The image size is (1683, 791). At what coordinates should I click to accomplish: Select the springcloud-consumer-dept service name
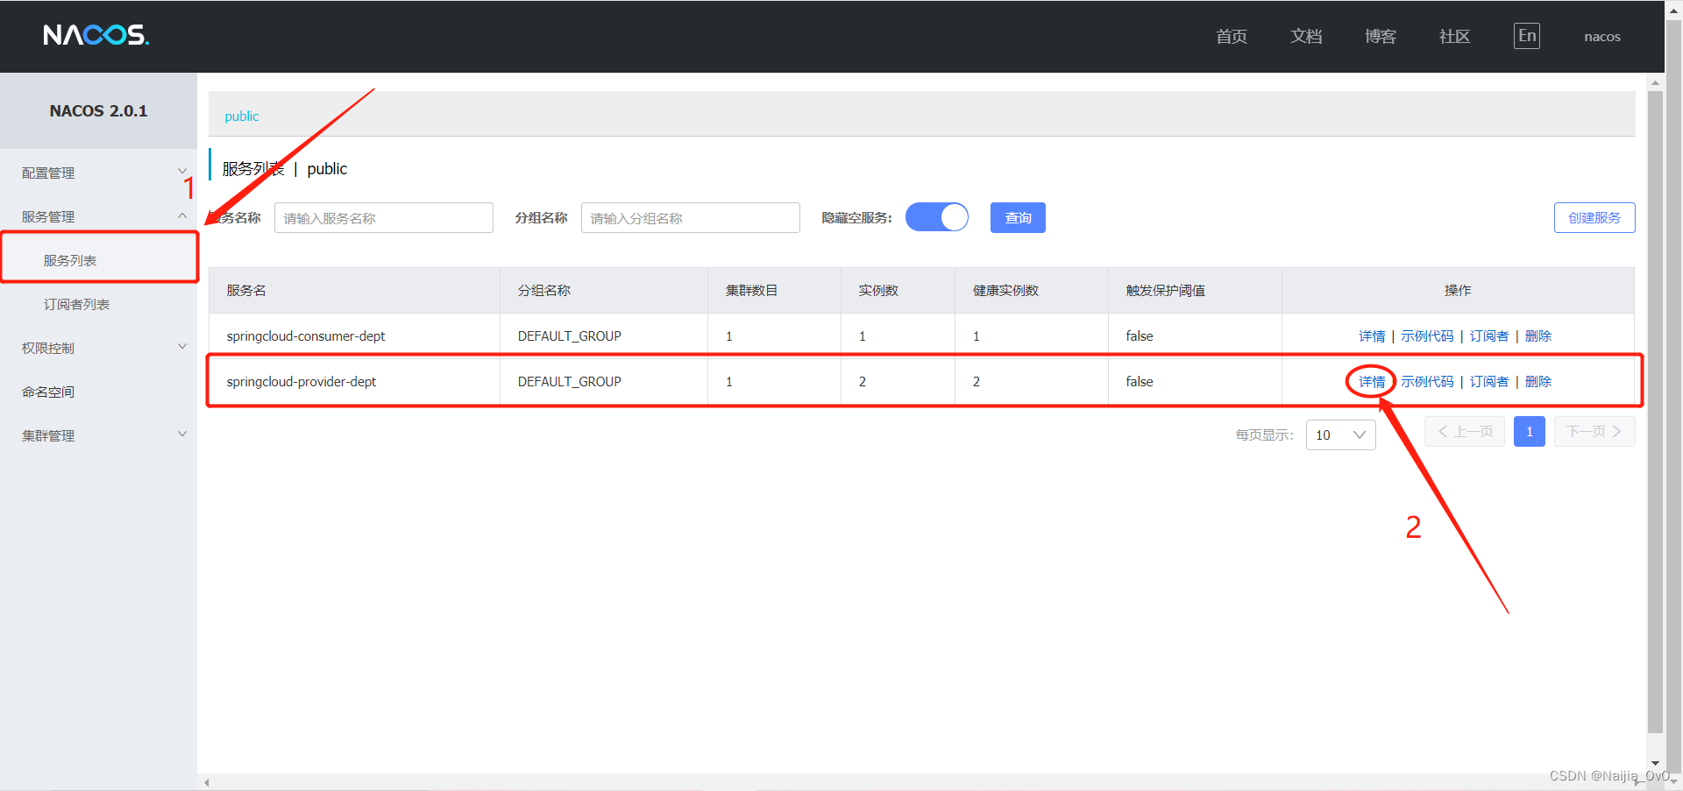pos(306,335)
